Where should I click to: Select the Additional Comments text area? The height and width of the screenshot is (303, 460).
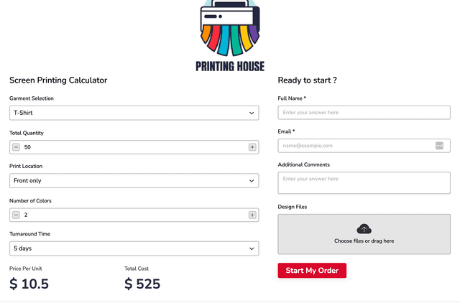(x=364, y=183)
